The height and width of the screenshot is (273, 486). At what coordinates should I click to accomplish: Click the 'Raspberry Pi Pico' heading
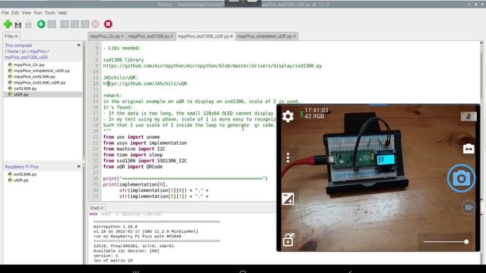22,167
